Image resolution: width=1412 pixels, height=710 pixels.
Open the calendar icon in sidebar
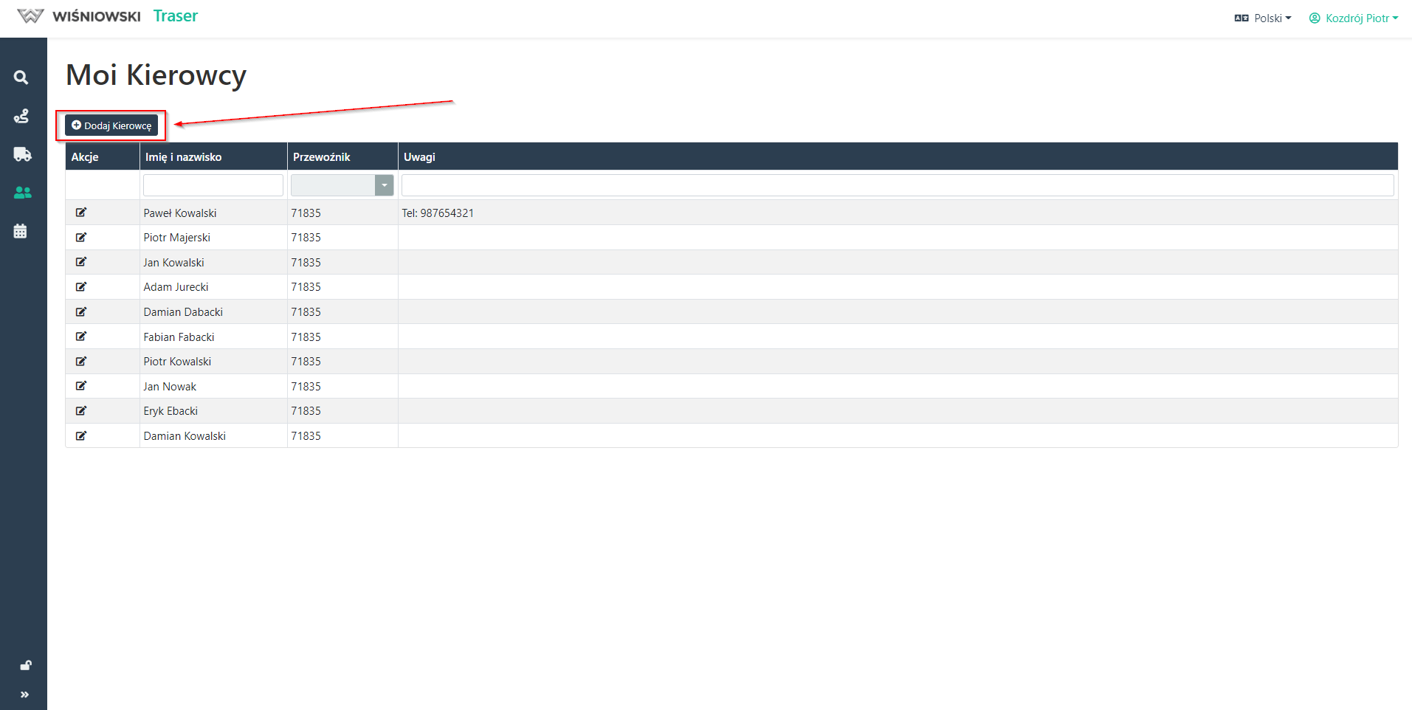pos(21,231)
